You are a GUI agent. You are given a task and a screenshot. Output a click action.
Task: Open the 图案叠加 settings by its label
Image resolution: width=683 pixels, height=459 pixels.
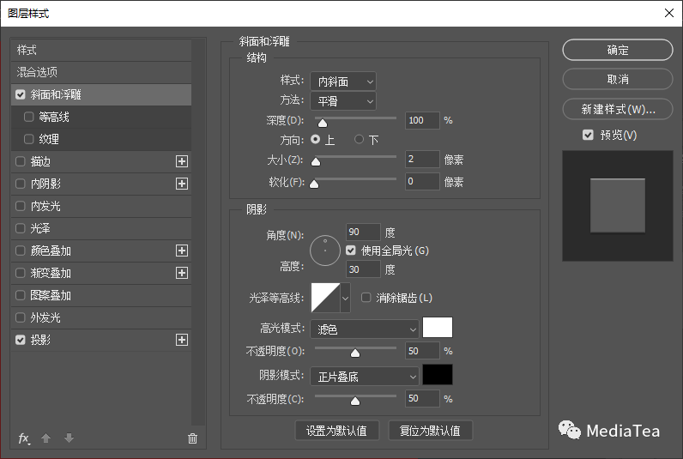[51, 295]
